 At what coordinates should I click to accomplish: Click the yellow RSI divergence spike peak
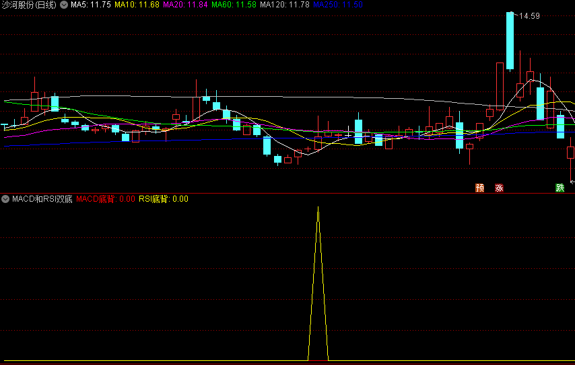[x=318, y=208]
